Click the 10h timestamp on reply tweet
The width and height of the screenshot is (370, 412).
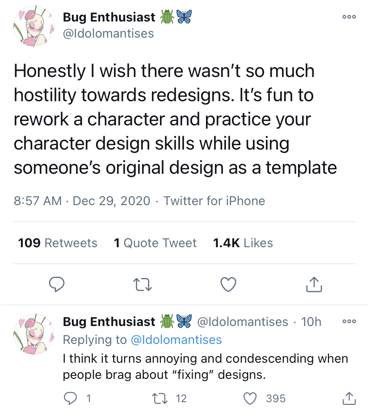coord(311,322)
